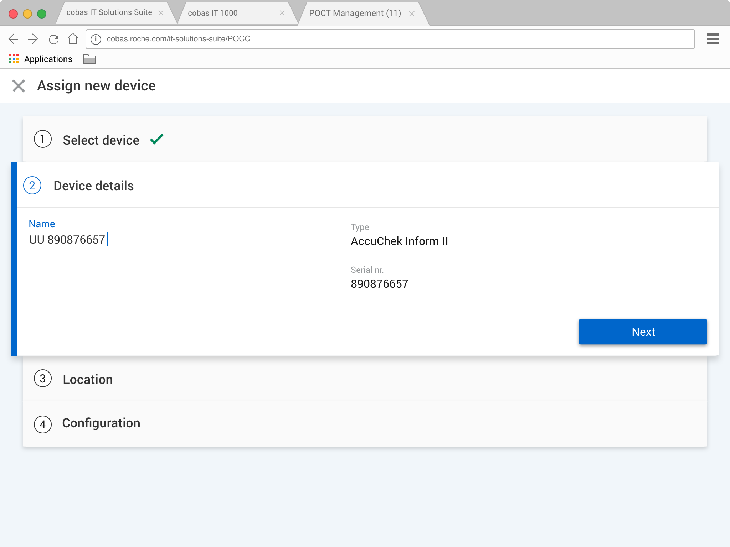Screen dimensions: 730x547
Task: Open the Applications grid icon
Action: tap(14, 59)
